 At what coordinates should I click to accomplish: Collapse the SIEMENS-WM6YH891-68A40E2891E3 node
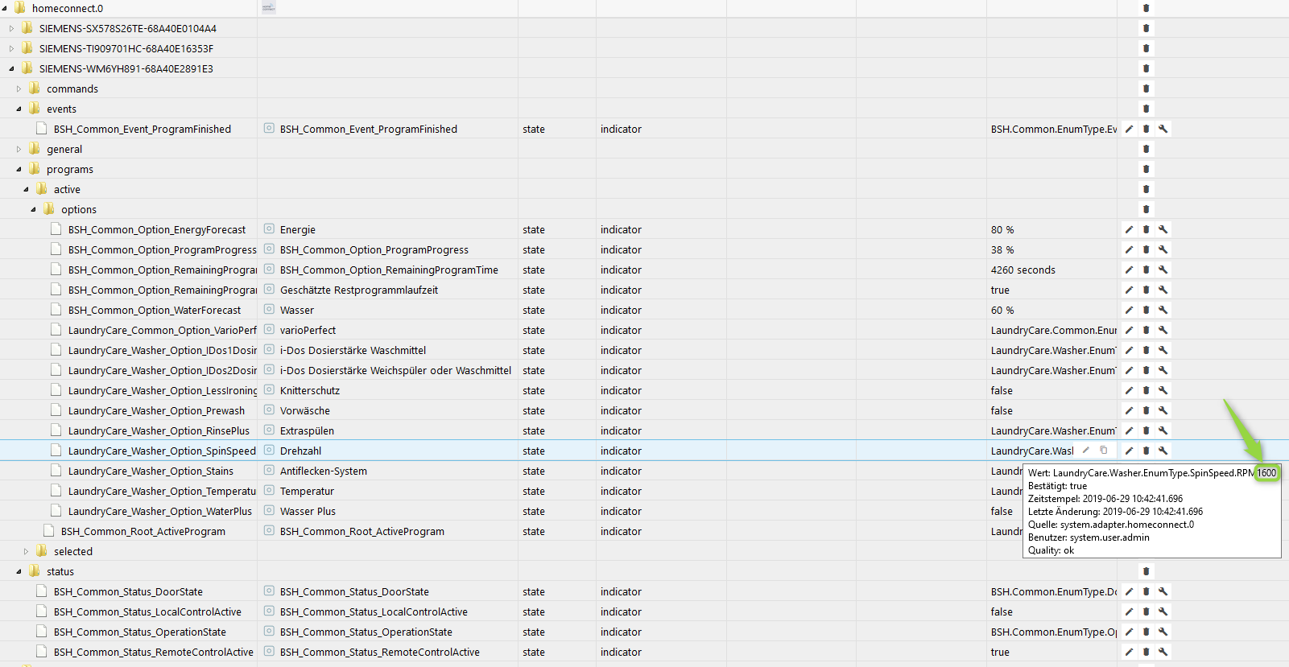point(11,68)
